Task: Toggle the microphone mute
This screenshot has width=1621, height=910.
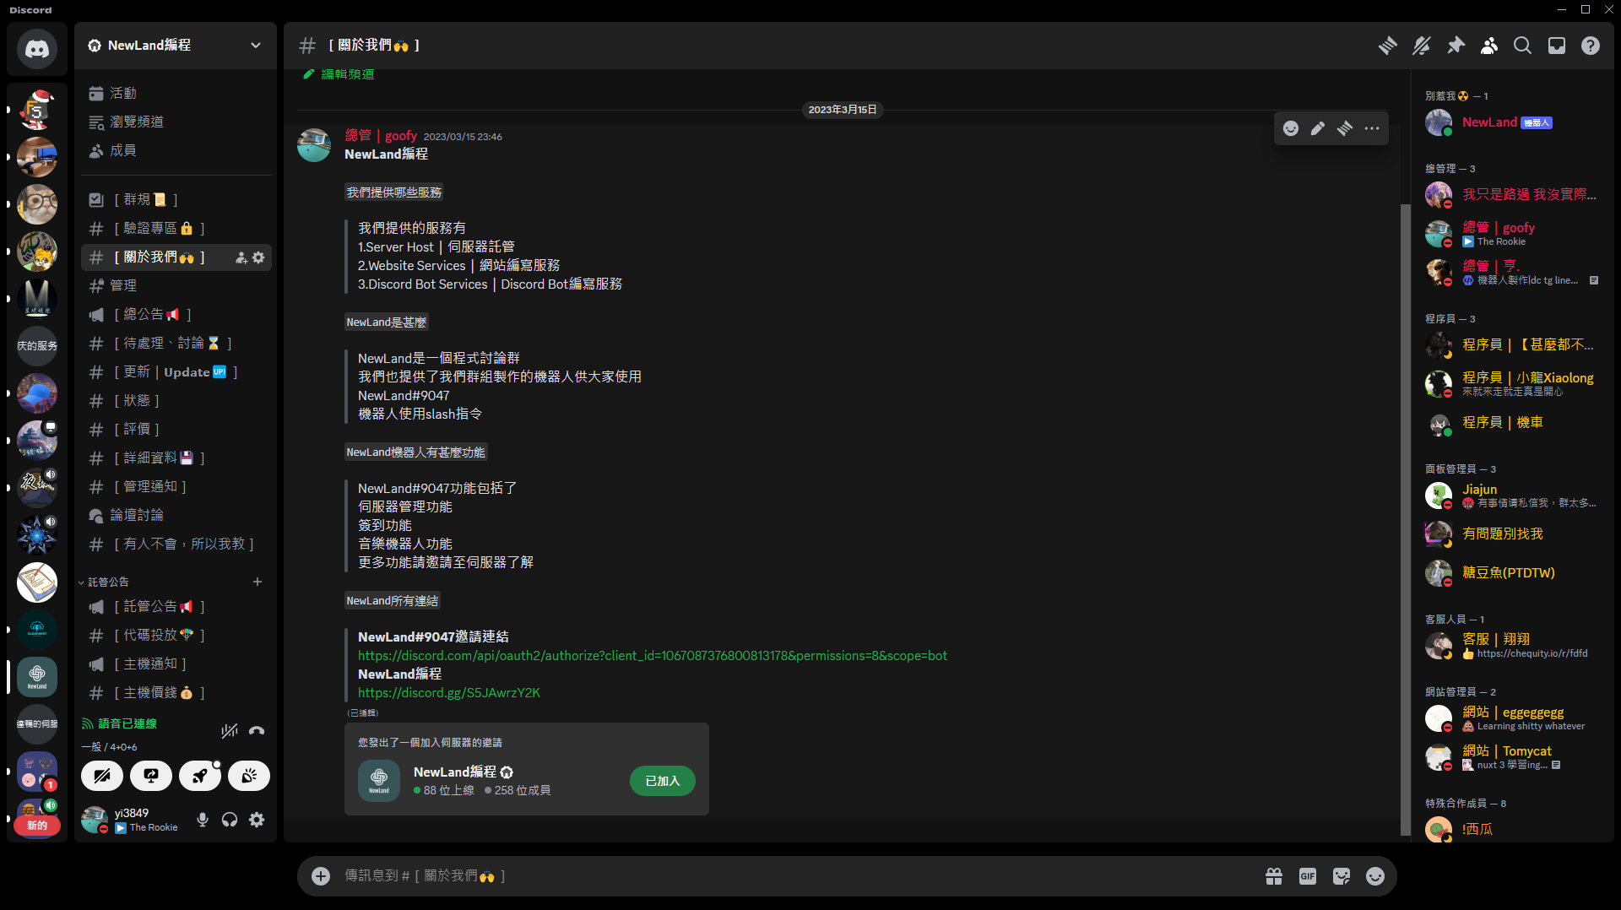Action: click(x=203, y=820)
